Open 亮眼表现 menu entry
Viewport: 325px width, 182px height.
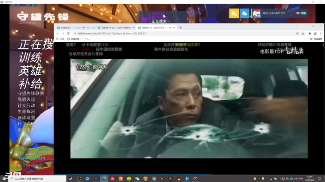[26, 99]
